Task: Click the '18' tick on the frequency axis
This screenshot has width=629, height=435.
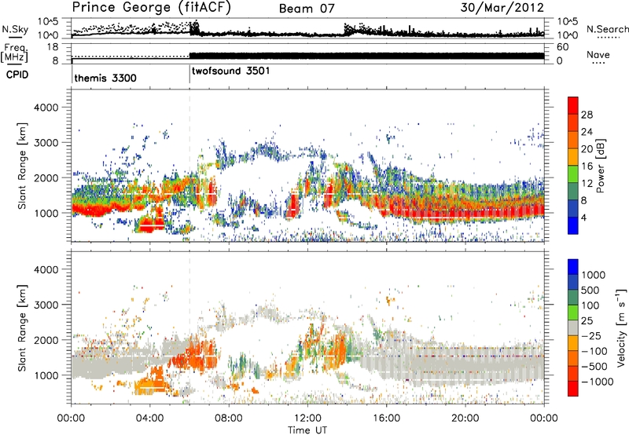Action: 53,47
